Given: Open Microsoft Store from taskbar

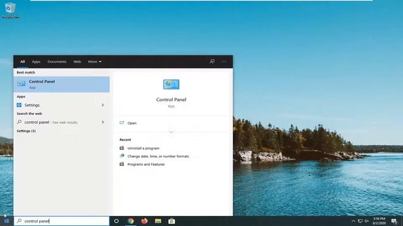Looking at the screenshot, I should pos(172,221).
